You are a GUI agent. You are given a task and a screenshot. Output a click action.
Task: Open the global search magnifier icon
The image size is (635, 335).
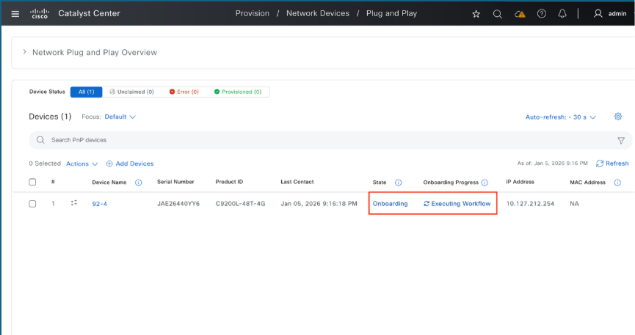click(x=497, y=14)
